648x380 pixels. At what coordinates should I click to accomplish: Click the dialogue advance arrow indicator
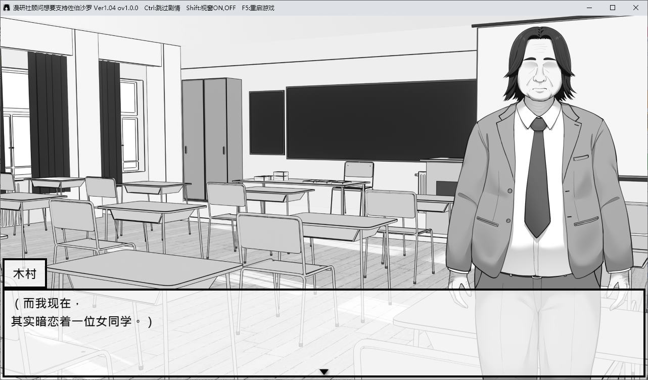tap(324, 372)
